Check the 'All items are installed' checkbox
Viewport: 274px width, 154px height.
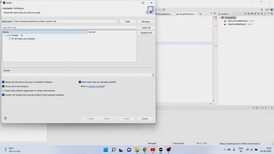coord(10,39)
